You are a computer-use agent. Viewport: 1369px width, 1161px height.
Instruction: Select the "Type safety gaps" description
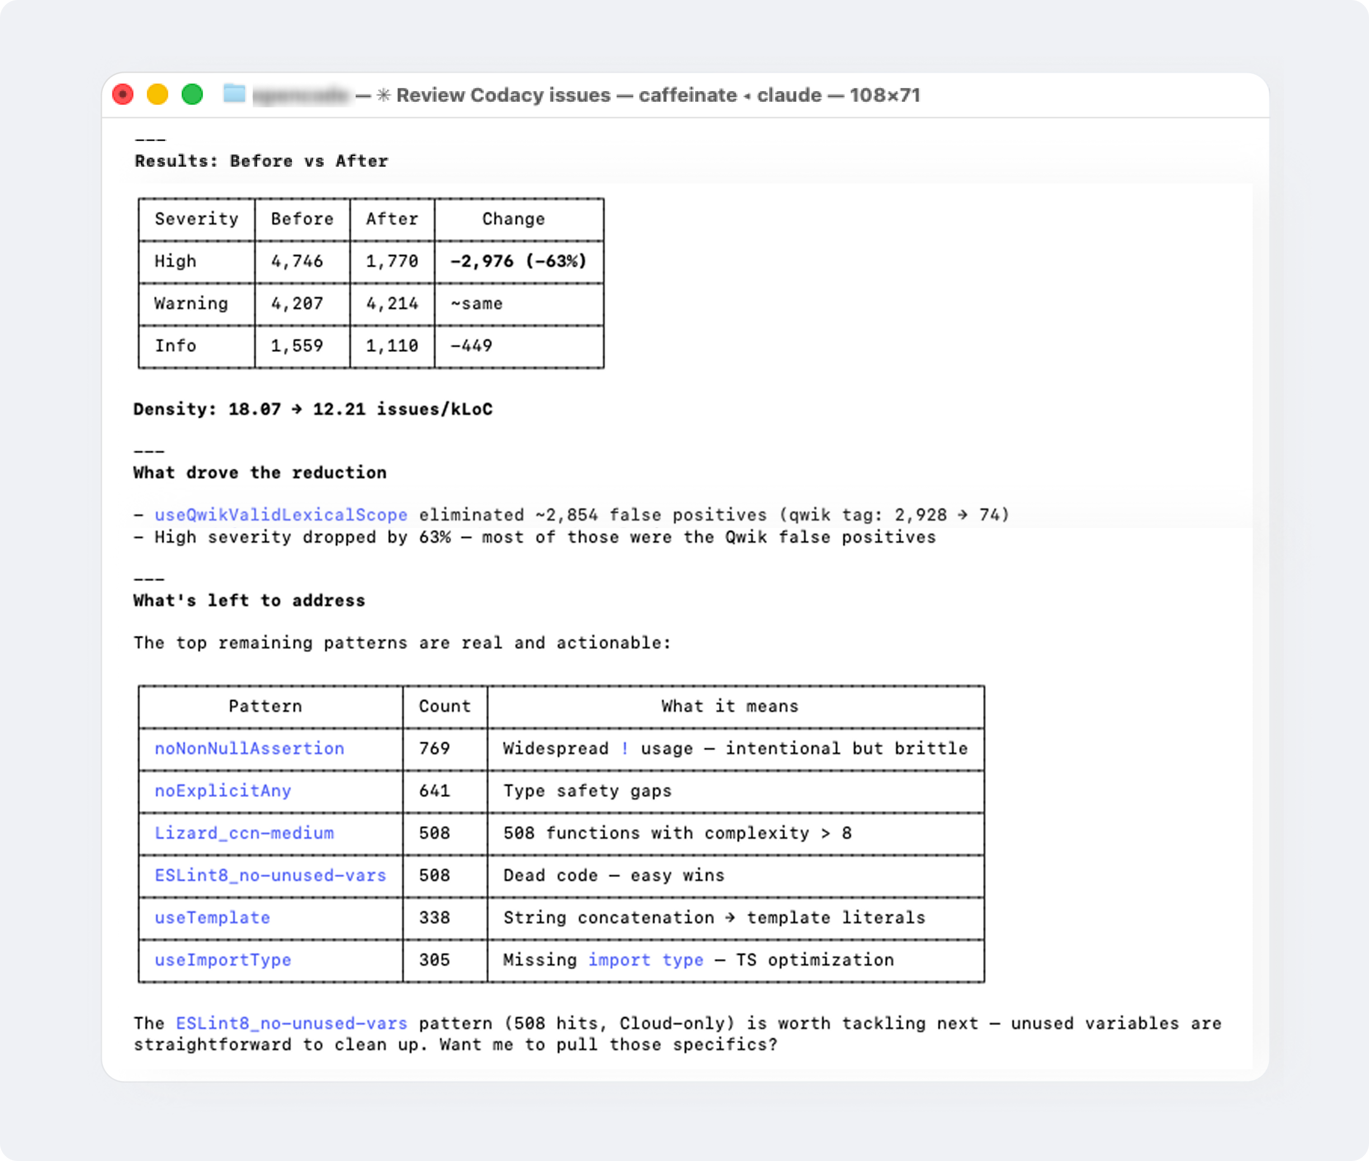click(588, 790)
